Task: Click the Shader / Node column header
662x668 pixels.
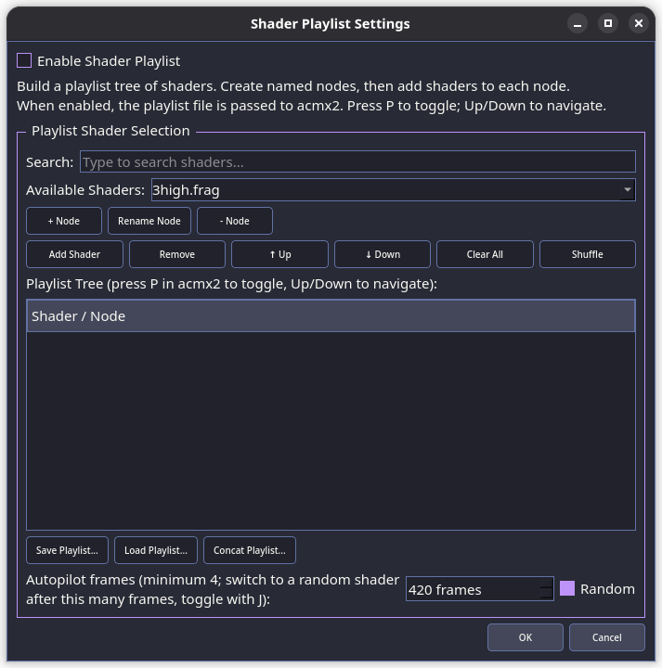Action: [331, 316]
